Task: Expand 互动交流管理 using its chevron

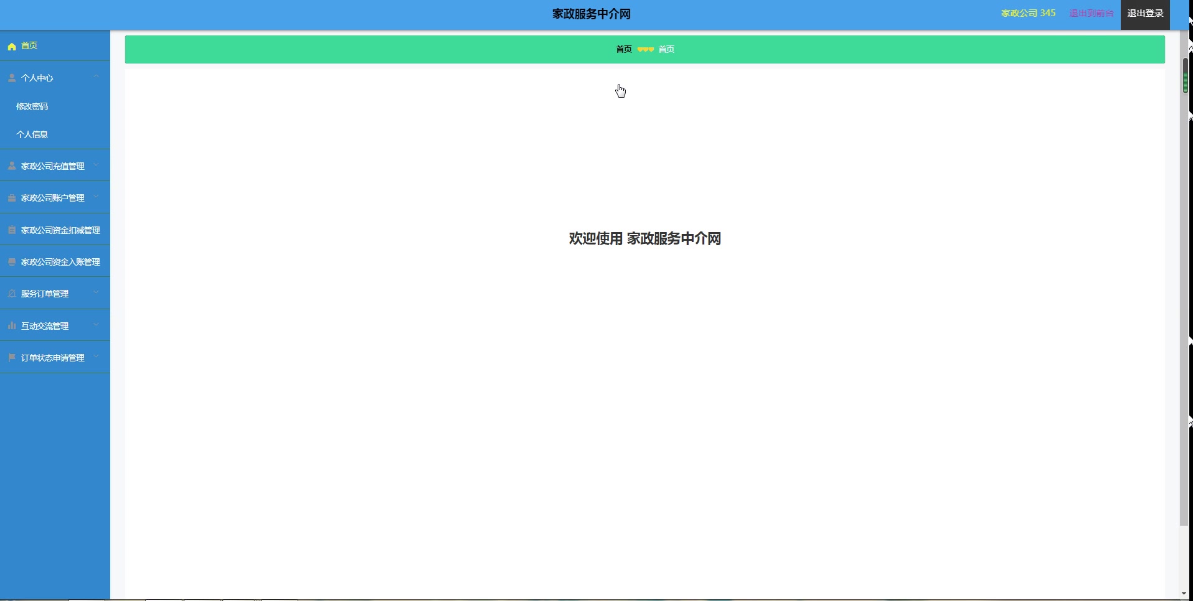Action: 97,325
